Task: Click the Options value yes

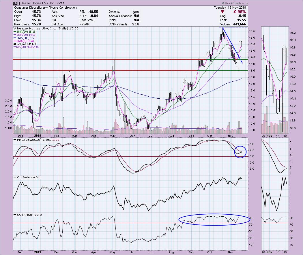Action: [x=136, y=12]
